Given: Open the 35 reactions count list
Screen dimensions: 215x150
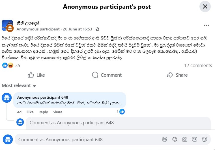Looking at the screenshot, I should [x=18, y=66].
